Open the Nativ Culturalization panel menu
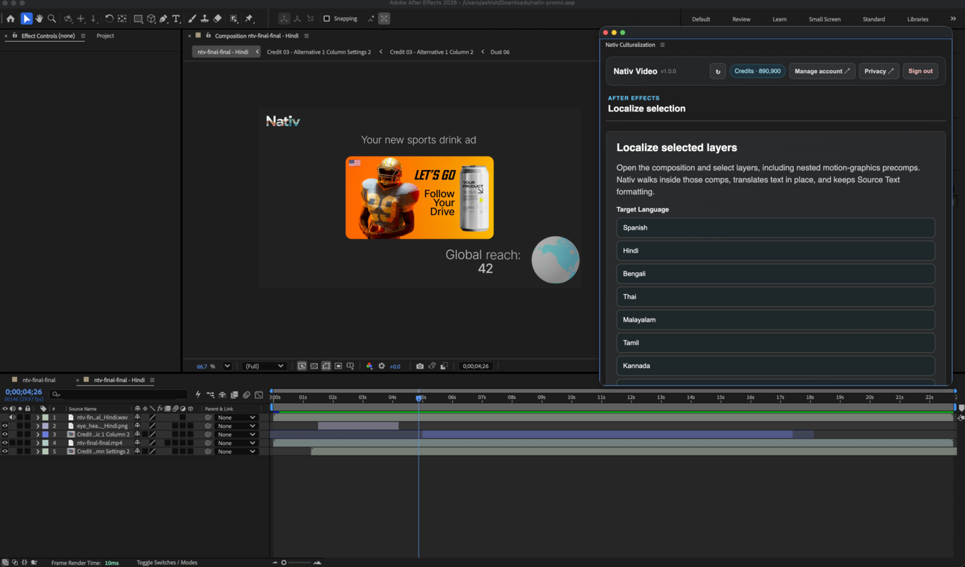 pyautogui.click(x=663, y=45)
